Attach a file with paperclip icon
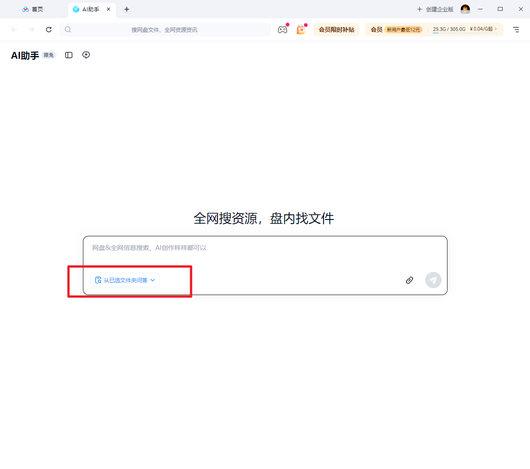 [x=409, y=280]
